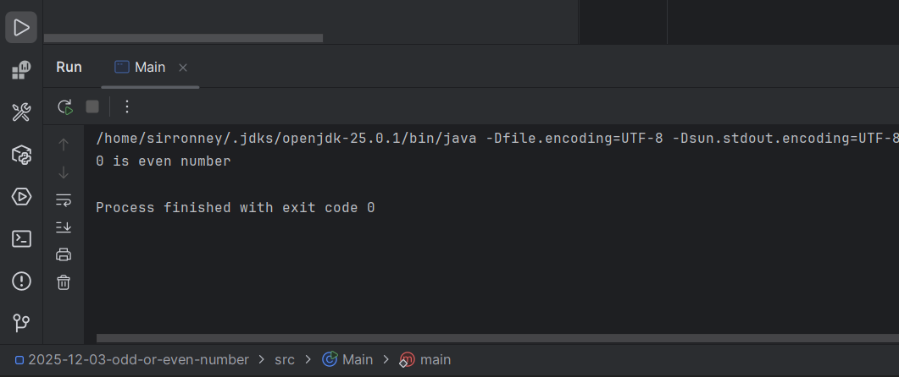Click the Stop process button
The image size is (899, 377).
[x=92, y=107]
